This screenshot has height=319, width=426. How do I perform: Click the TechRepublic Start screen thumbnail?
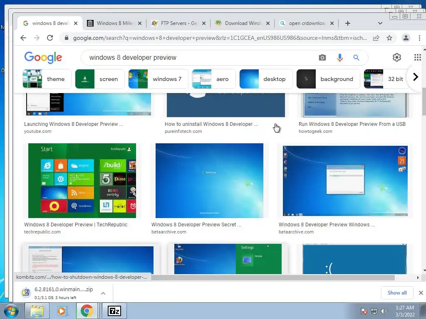click(x=82, y=180)
